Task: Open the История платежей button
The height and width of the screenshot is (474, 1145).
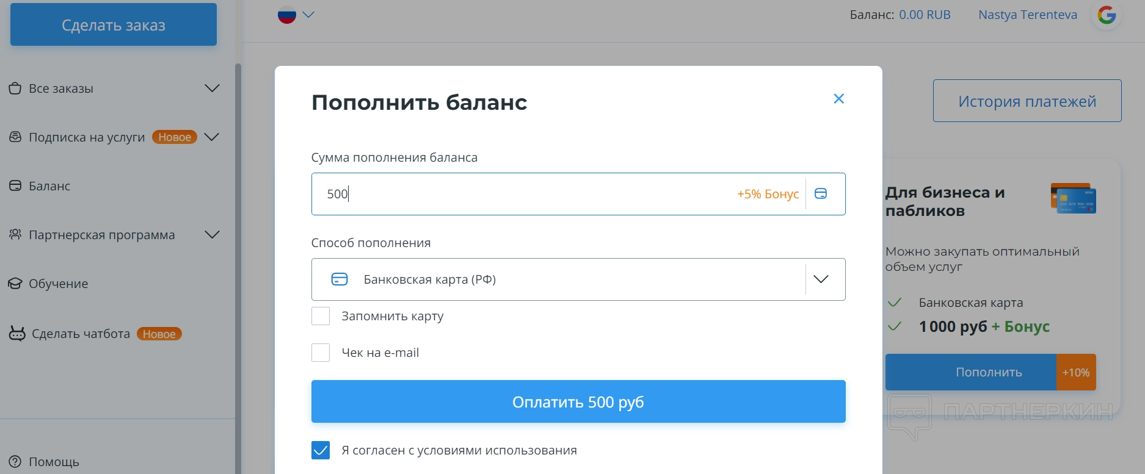Action: coord(1027,101)
